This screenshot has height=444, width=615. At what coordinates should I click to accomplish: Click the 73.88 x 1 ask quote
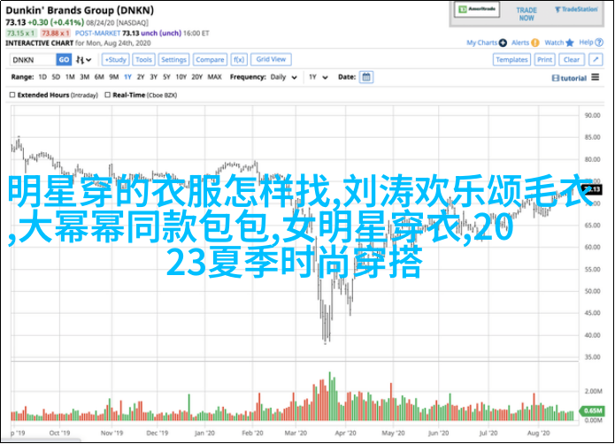coord(55,34)
